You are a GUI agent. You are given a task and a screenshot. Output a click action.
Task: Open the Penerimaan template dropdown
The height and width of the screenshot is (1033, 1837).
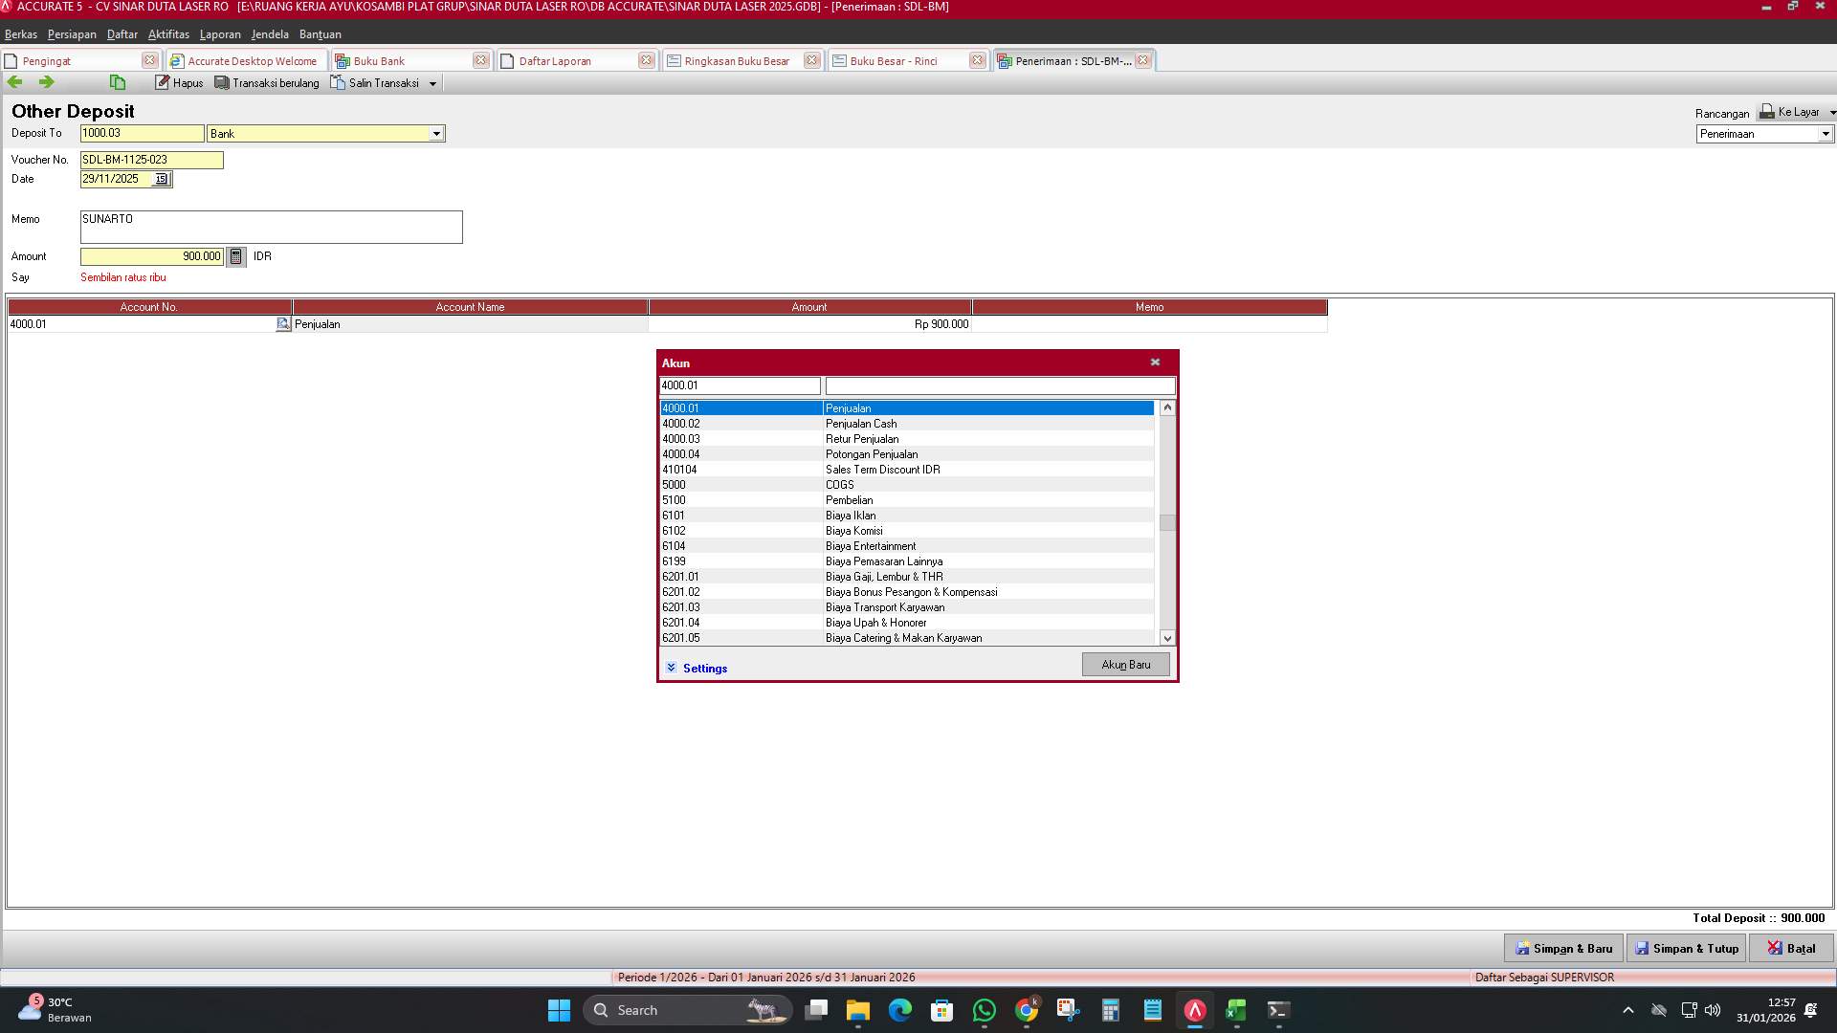click(x=1826, y=134)
